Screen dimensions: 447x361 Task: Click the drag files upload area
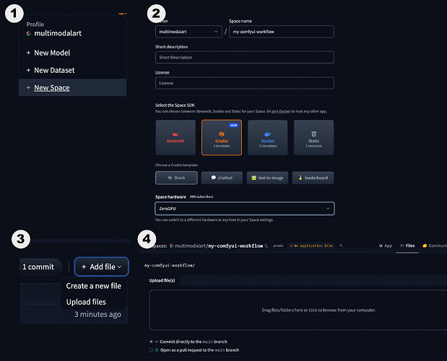click(x=297, y=310)
